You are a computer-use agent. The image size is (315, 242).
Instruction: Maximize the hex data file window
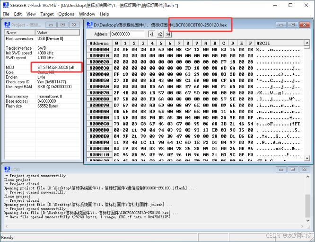293,25
